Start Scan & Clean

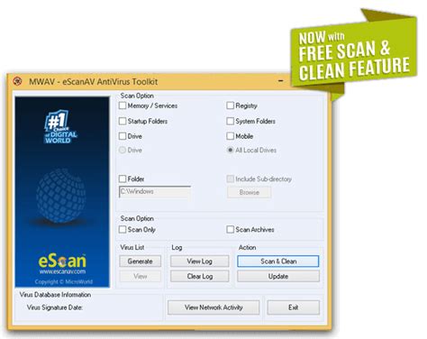(278, 261)
